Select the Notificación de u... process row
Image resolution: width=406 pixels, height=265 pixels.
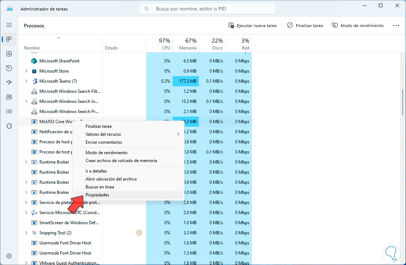tap(135, 132)
